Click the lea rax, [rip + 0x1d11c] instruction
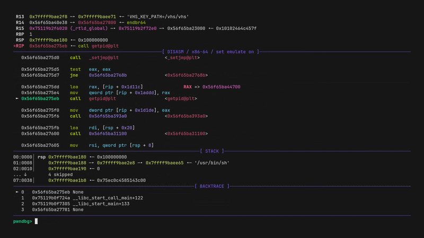Image resolution: width=424 pixels, height=238 pixels. (x=107, y=87)
